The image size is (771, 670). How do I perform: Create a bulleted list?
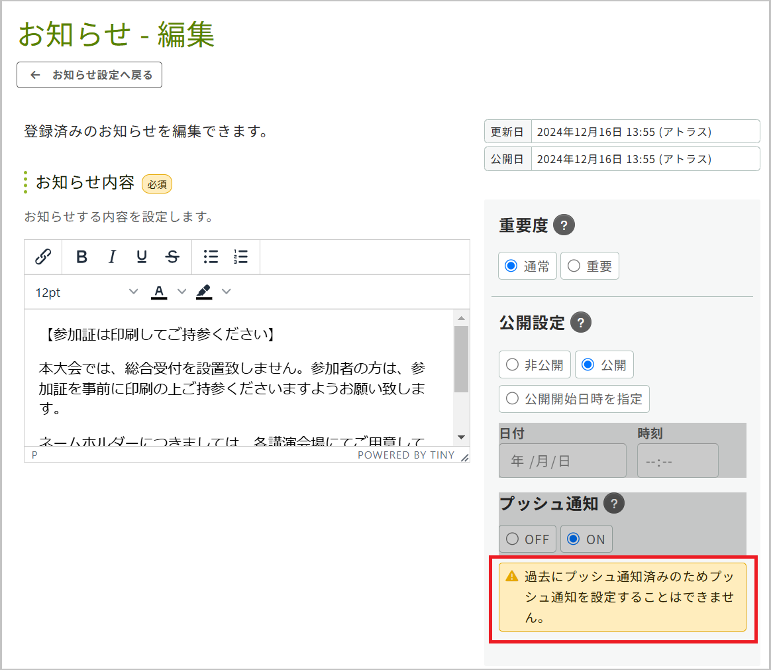(210, 257)
